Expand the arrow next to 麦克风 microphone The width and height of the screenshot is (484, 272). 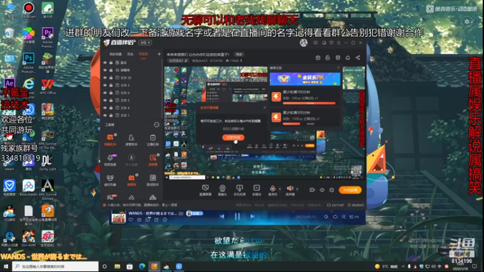(280, 189)
